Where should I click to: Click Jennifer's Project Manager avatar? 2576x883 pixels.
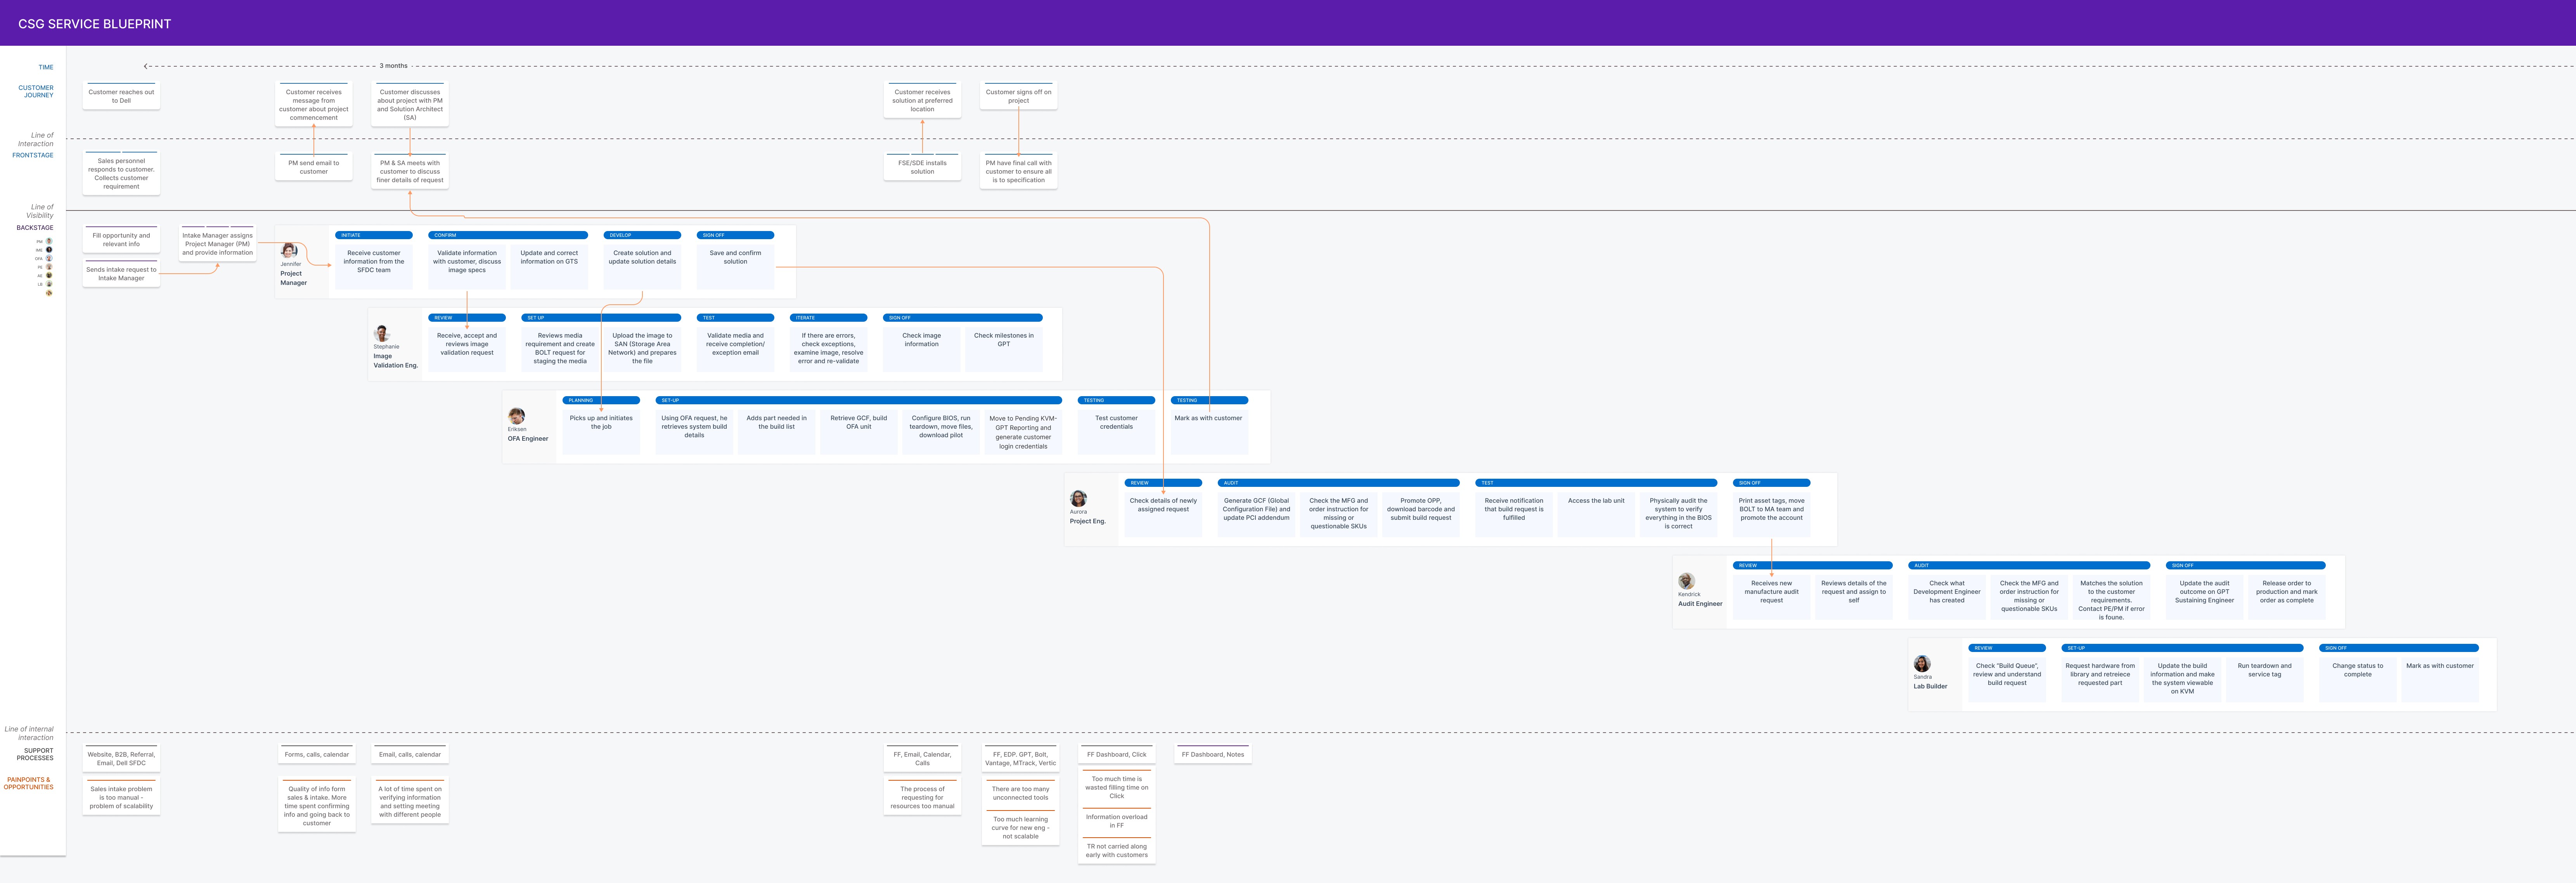(x=289, y=251)
